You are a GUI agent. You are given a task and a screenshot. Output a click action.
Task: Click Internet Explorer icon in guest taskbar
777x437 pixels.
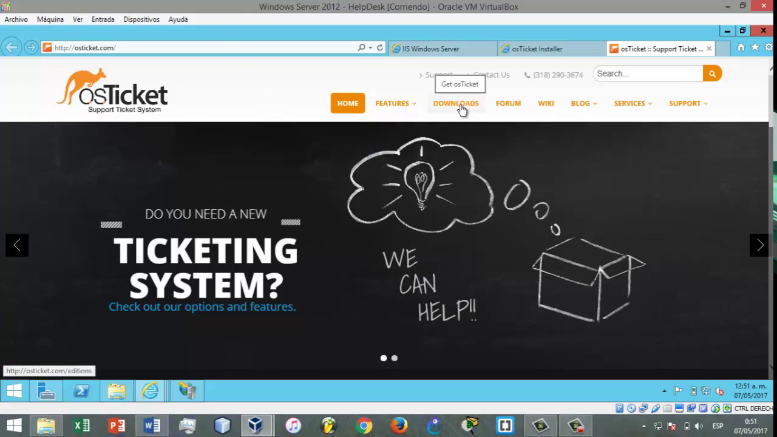(150, 391)
